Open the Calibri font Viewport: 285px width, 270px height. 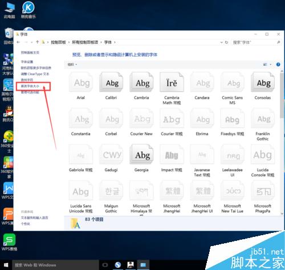click(111, 86)
